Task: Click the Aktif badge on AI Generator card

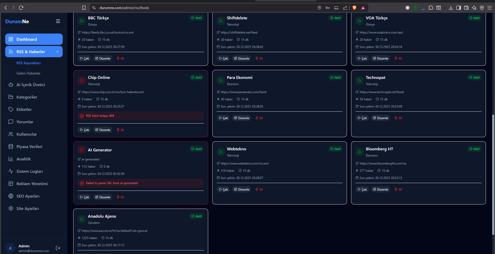Action: click(x=197, y=149)
